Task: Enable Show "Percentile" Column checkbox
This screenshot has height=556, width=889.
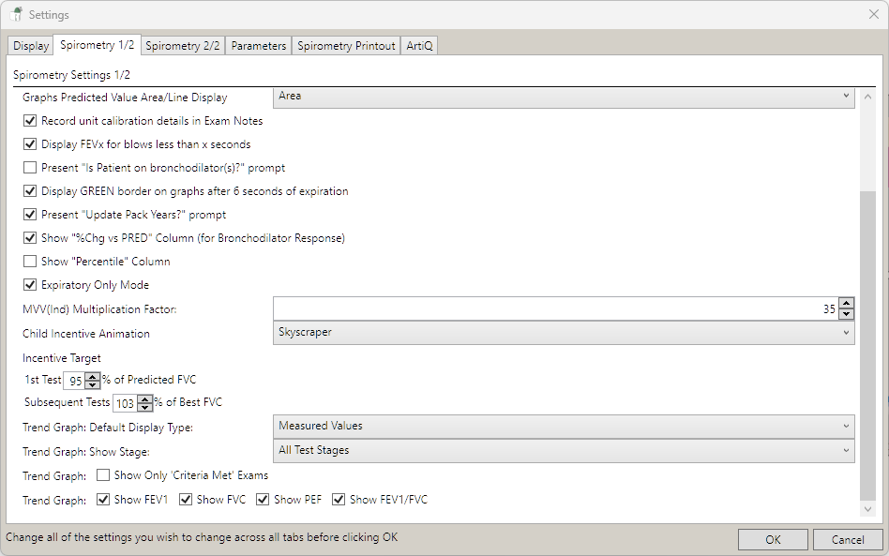Action: pos(30,262)
